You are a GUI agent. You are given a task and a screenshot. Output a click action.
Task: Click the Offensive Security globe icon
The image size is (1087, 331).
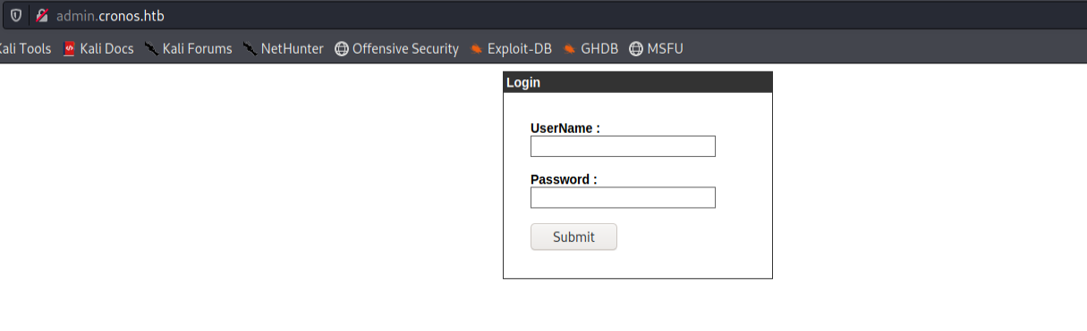(342, 49)
